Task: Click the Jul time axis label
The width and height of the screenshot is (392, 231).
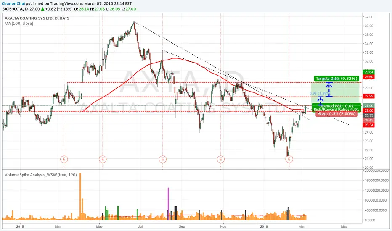Action: pos(140,226)
